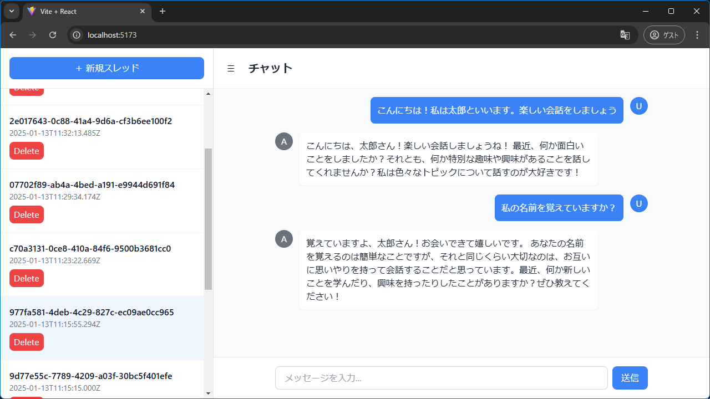
Task: Click the user avatar beside greeting message
Action: tap(639, 106)
